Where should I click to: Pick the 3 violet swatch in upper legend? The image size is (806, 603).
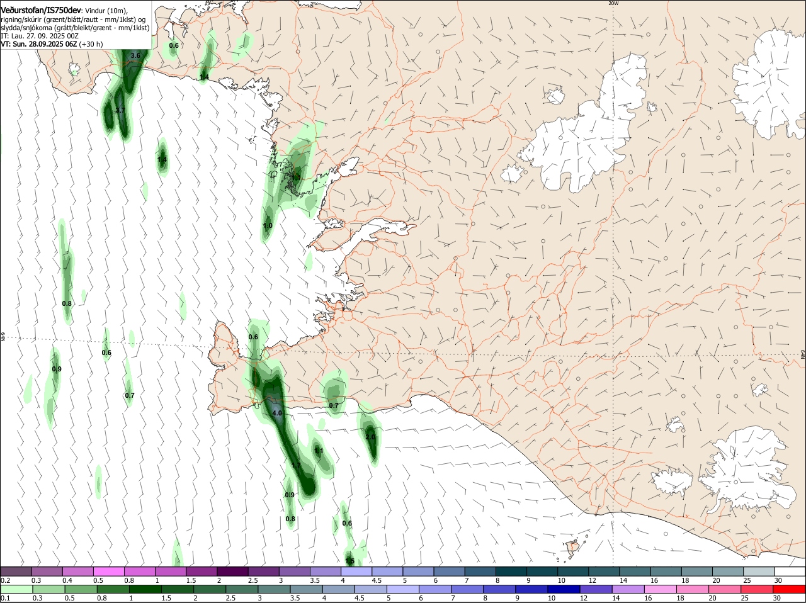(x=295, y=572)
